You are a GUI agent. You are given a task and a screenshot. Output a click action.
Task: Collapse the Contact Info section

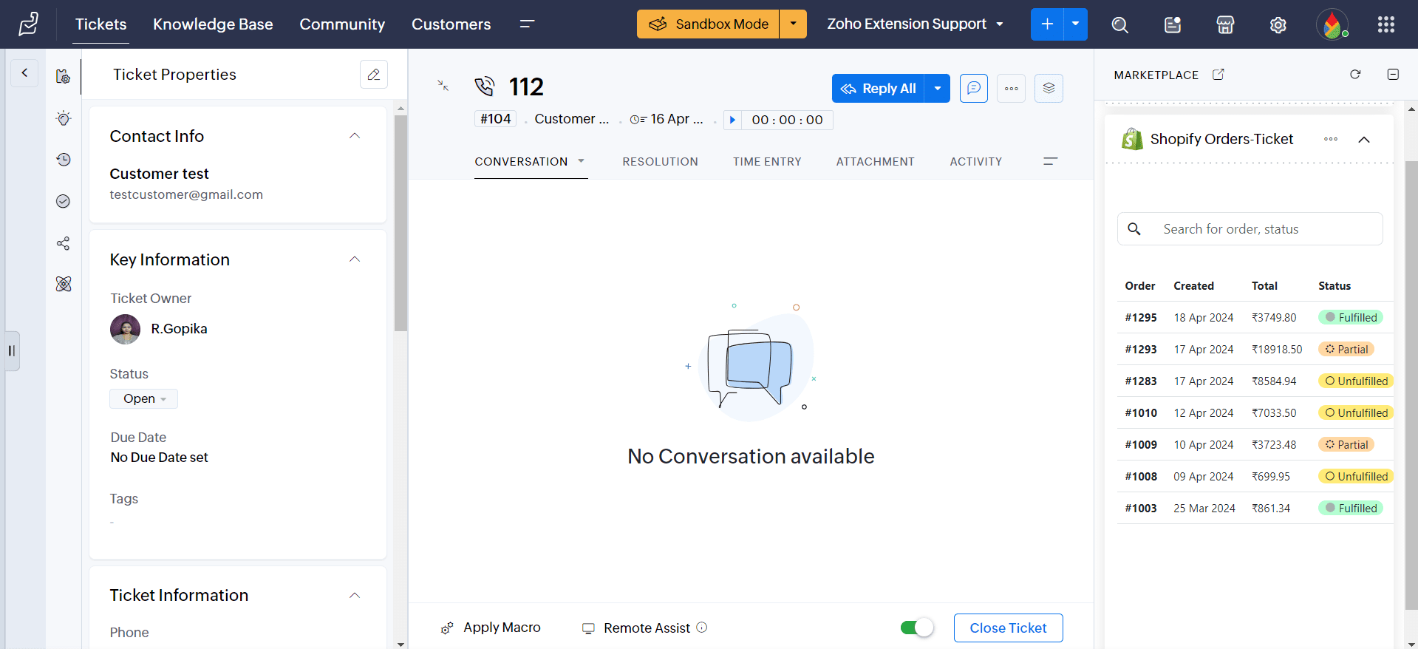[355, 136]
